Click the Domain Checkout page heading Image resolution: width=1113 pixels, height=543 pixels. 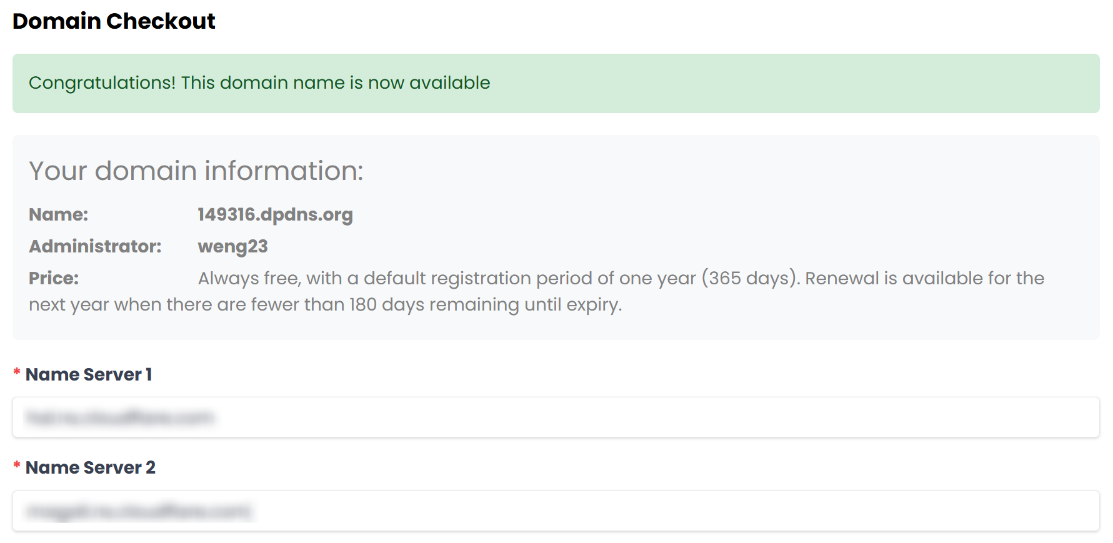(114, 21)
